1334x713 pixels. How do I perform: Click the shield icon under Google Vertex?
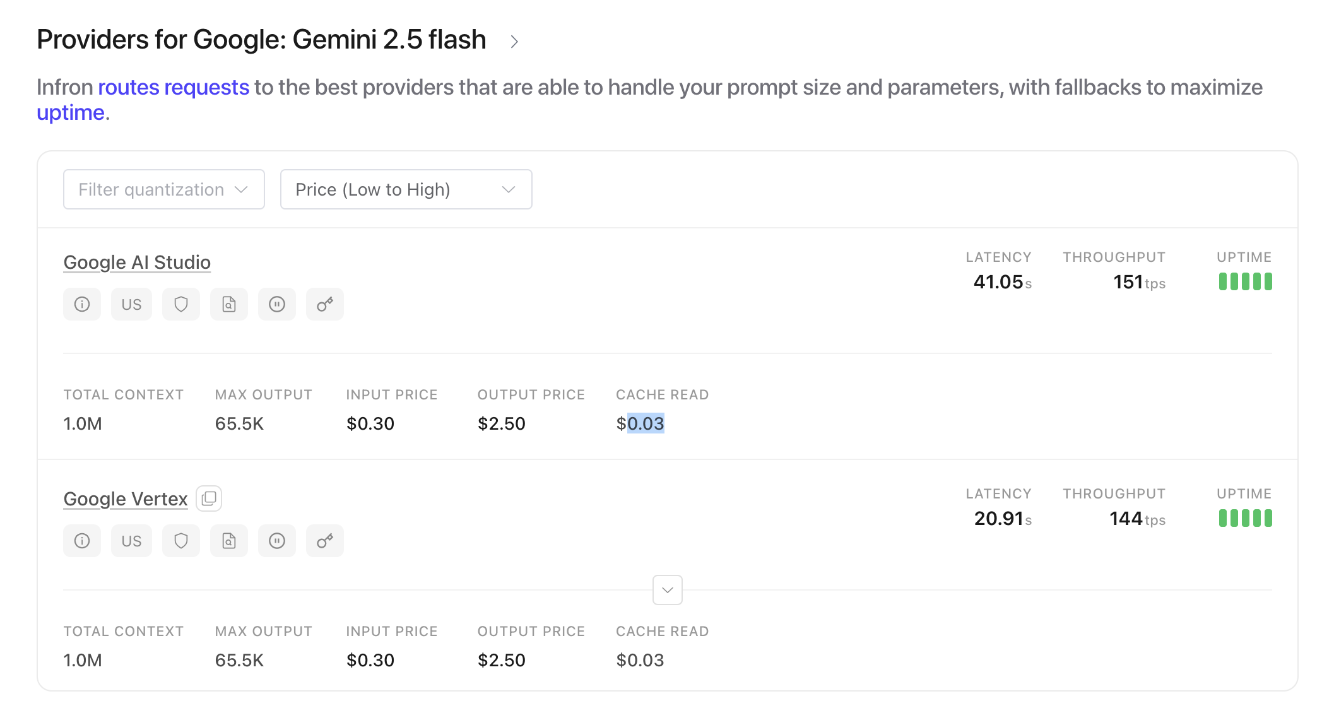click(x=181, y=541)
